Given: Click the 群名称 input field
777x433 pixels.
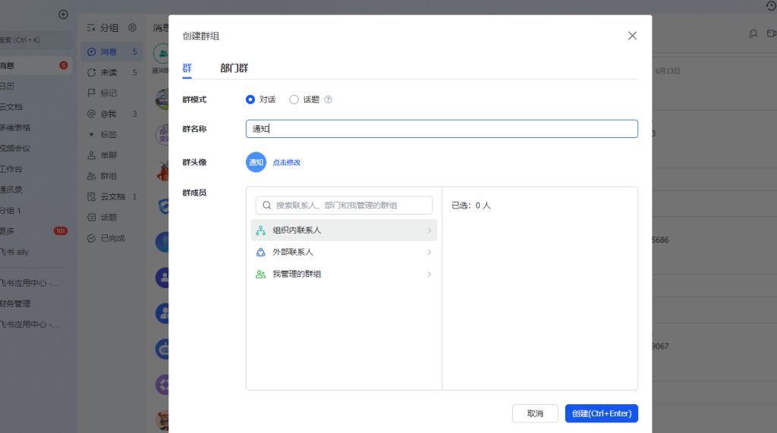Looking at the screenshot, I should pyautogui.click(x=442, y=129).
